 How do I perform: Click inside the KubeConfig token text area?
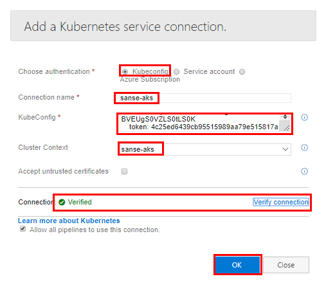point(201,123)
